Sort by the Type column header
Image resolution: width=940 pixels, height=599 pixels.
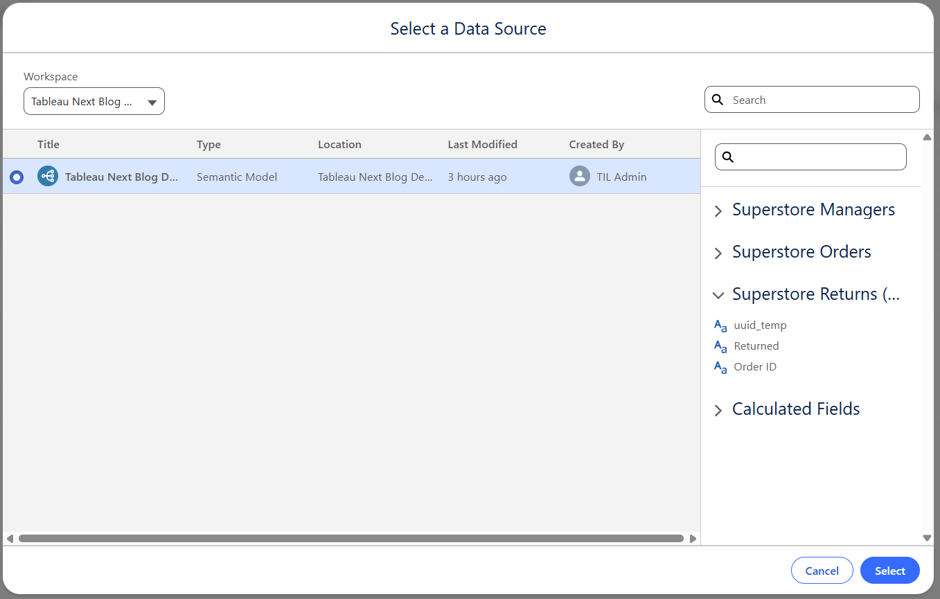209,144
